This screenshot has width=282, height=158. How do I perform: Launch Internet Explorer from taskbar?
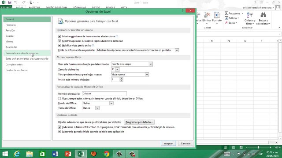point(17,154)
